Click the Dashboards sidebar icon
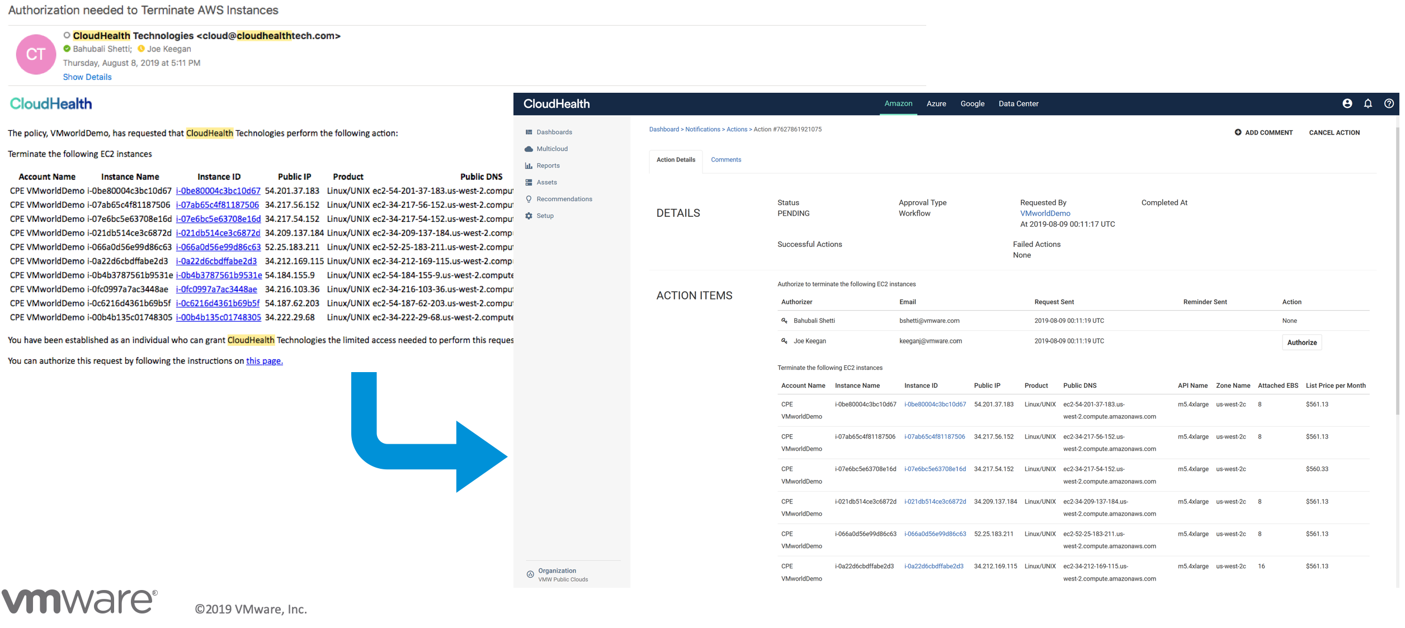This screenshot has width=1405, height=628. (x=529, y=132)
